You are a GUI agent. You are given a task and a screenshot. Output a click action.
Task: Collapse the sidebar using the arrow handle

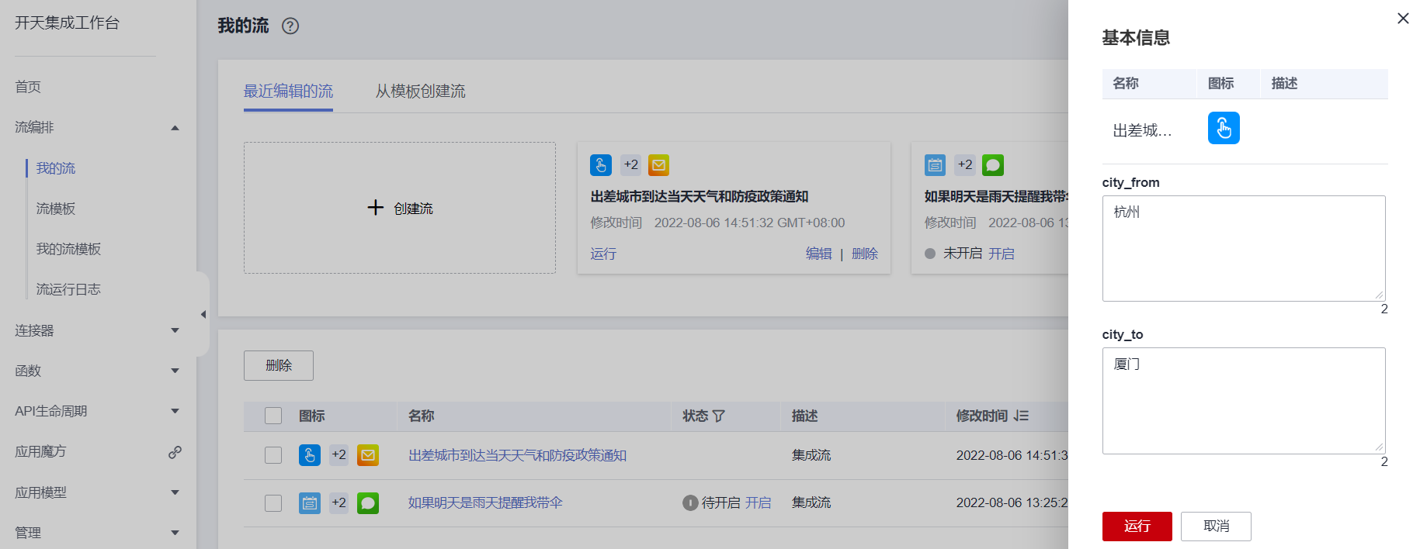pos(203,314)
